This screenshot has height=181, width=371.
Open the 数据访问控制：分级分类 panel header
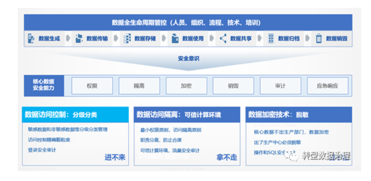(x=75, y=114)
